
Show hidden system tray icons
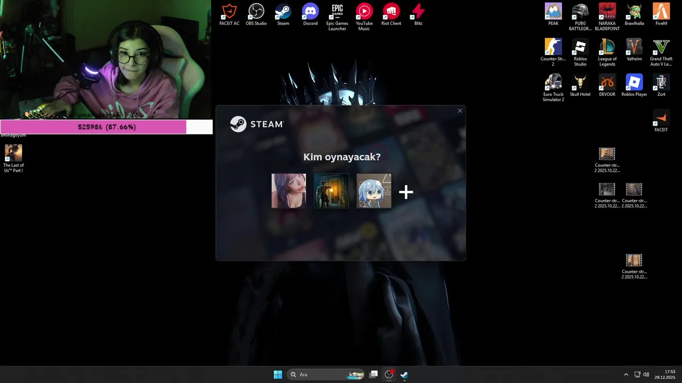(x=626, y=374)
